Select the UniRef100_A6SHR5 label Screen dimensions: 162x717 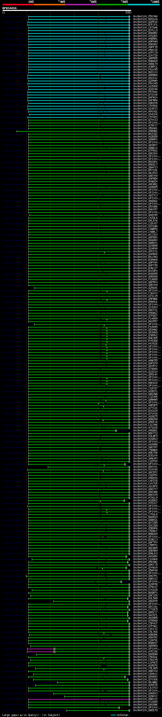(x=145, y=618)
